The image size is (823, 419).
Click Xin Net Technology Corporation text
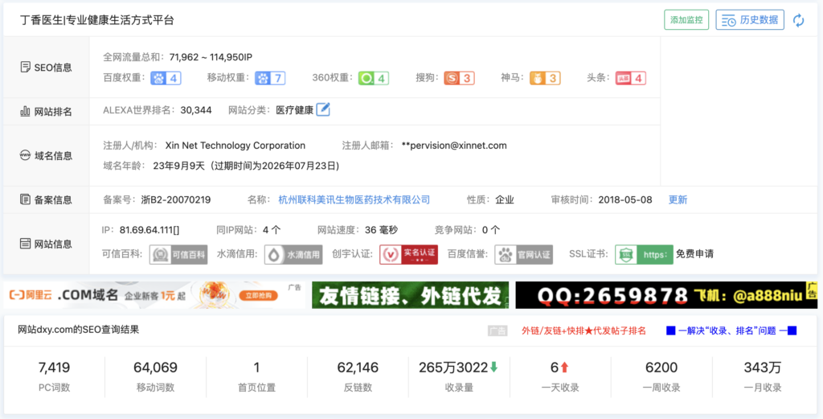click(235, 146)
